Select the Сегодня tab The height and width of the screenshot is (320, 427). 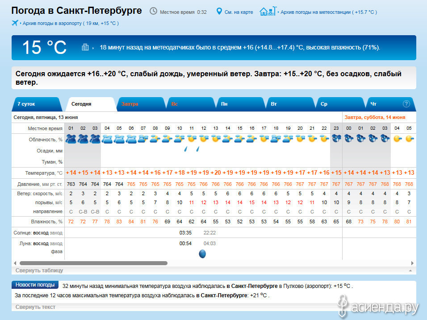[91, 104]
